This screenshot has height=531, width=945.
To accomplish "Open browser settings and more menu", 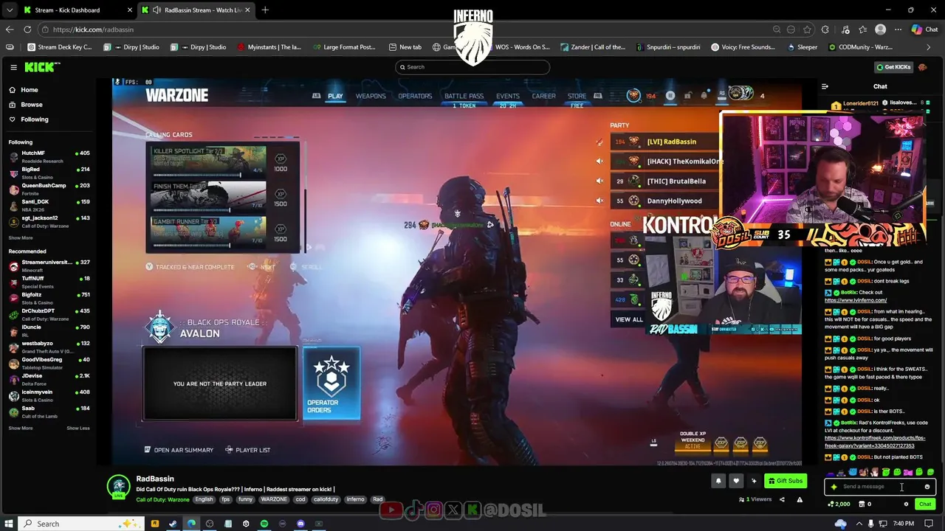I will point(898,29).
